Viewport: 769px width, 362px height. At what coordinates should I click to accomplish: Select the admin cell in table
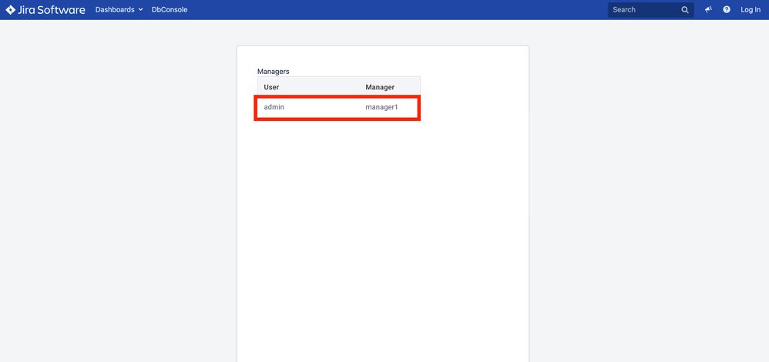pyautogui.click(x=274, y=107)
